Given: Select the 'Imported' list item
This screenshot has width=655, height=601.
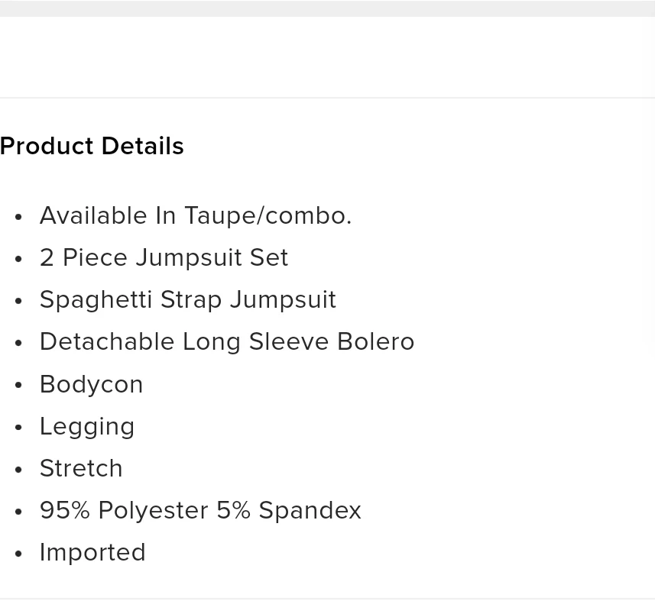Looking at the screenshot, I should [x=92, y=553].
